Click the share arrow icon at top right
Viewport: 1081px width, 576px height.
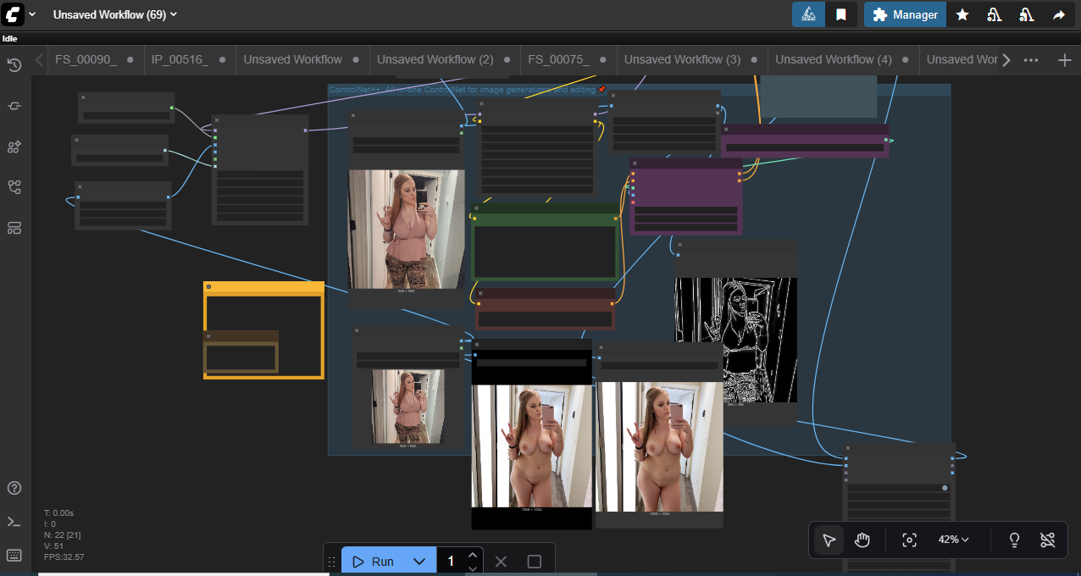click(x=1059, y=14)
